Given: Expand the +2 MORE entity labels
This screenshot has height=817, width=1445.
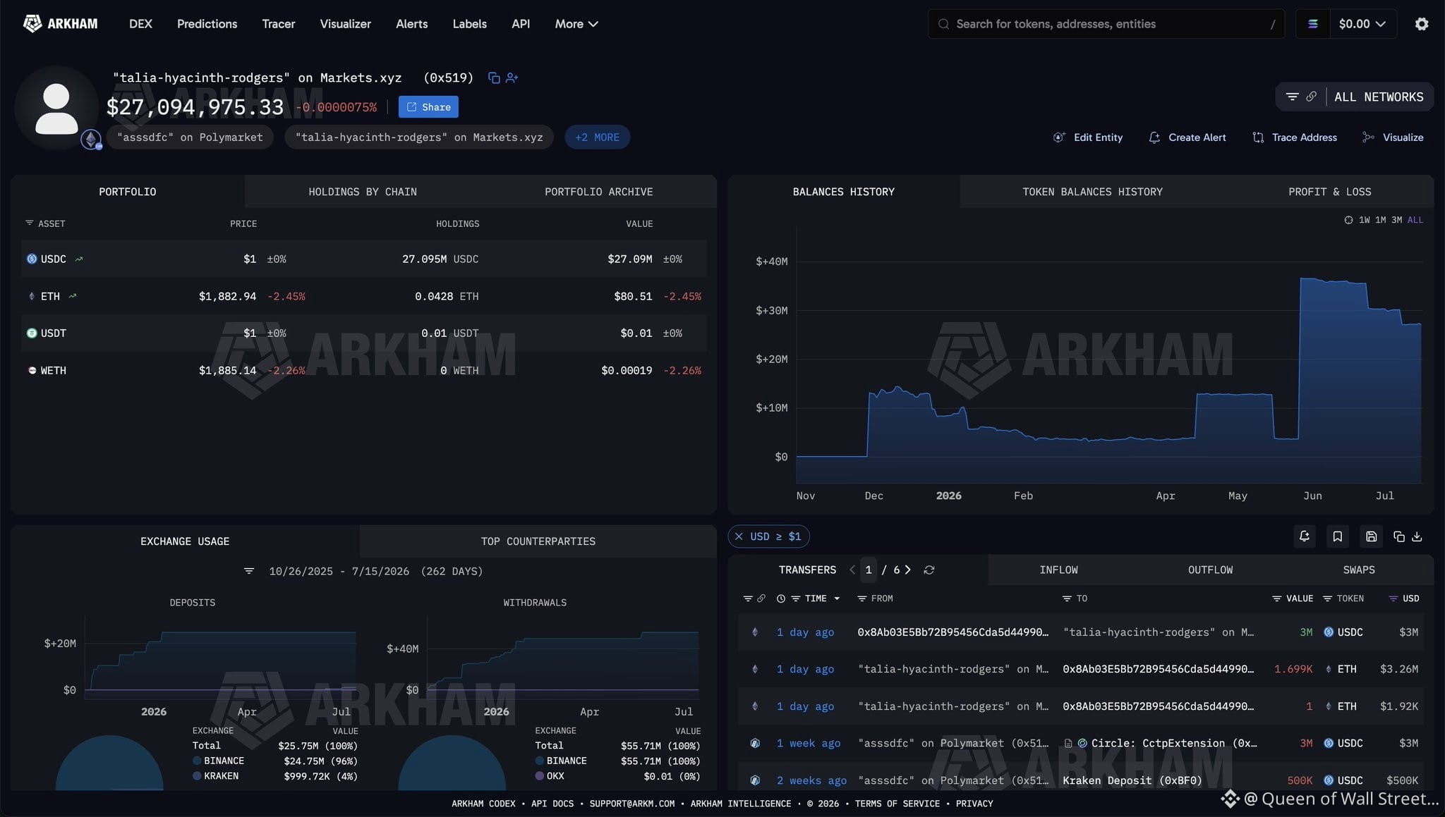Looking at the screenshot, I should point(597,137).
